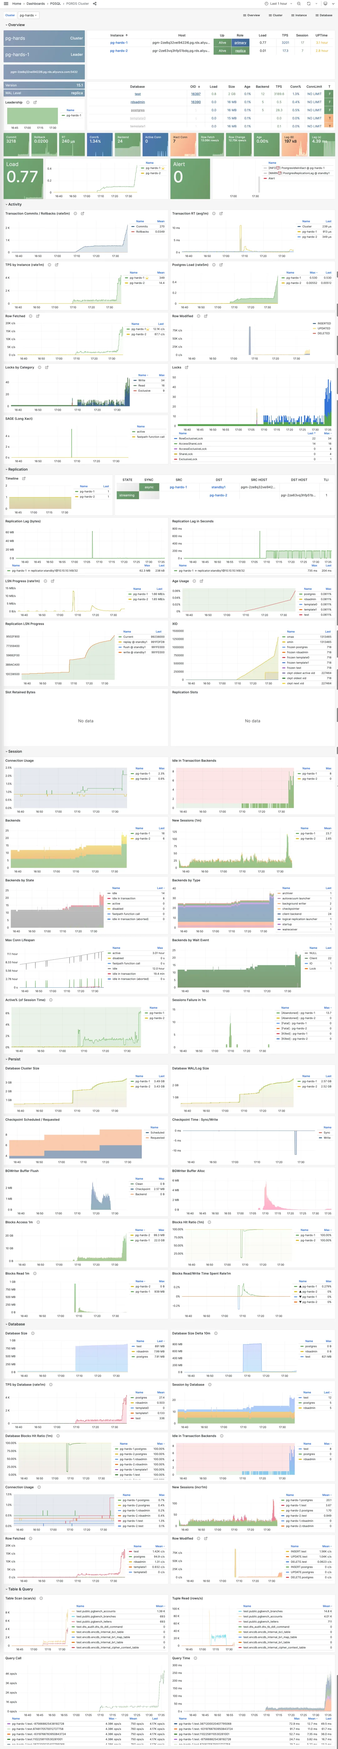Open the Database dashboard link

(x=322, y=15)
